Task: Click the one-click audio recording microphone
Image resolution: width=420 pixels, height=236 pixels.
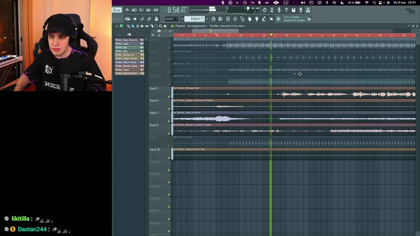Action: click(279, 10)
